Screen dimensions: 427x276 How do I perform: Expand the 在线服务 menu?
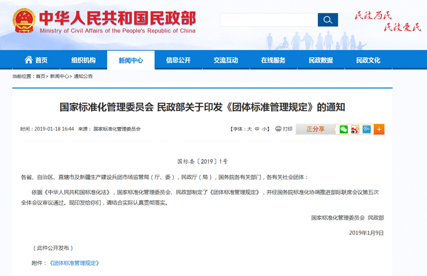tap(273, 60)
